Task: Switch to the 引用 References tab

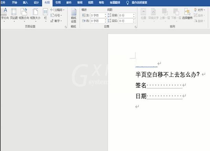Action: [x=58, y=2]
